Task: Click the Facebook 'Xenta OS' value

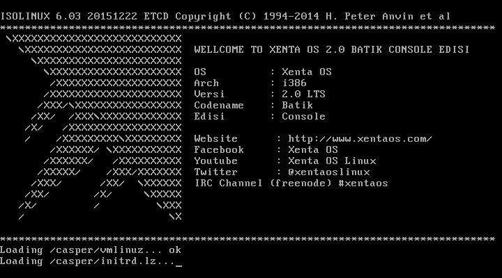Action: tap(313, 150)
